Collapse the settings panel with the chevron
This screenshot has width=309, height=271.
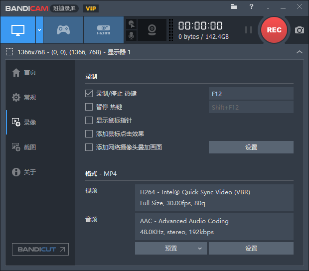(300, 52)
